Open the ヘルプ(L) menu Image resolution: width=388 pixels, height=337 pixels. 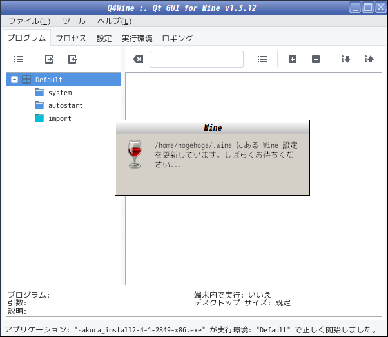[114, 21]
